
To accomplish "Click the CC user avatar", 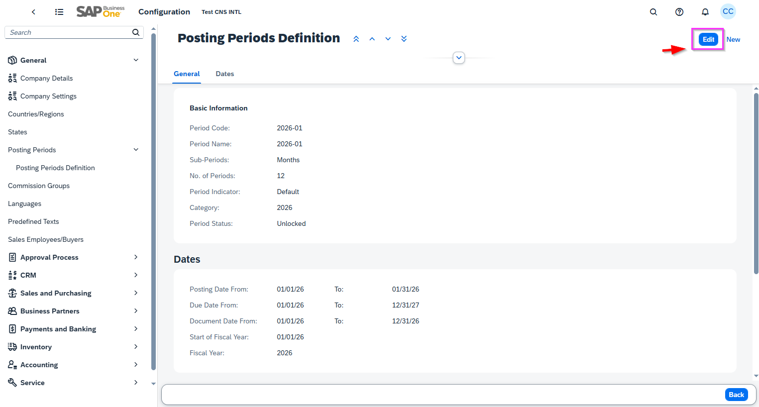I will point(728,11).
